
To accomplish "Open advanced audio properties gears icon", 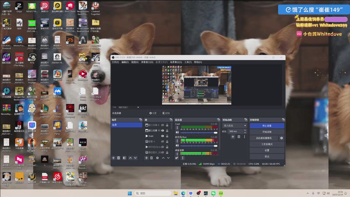I will tap(177, 158).
